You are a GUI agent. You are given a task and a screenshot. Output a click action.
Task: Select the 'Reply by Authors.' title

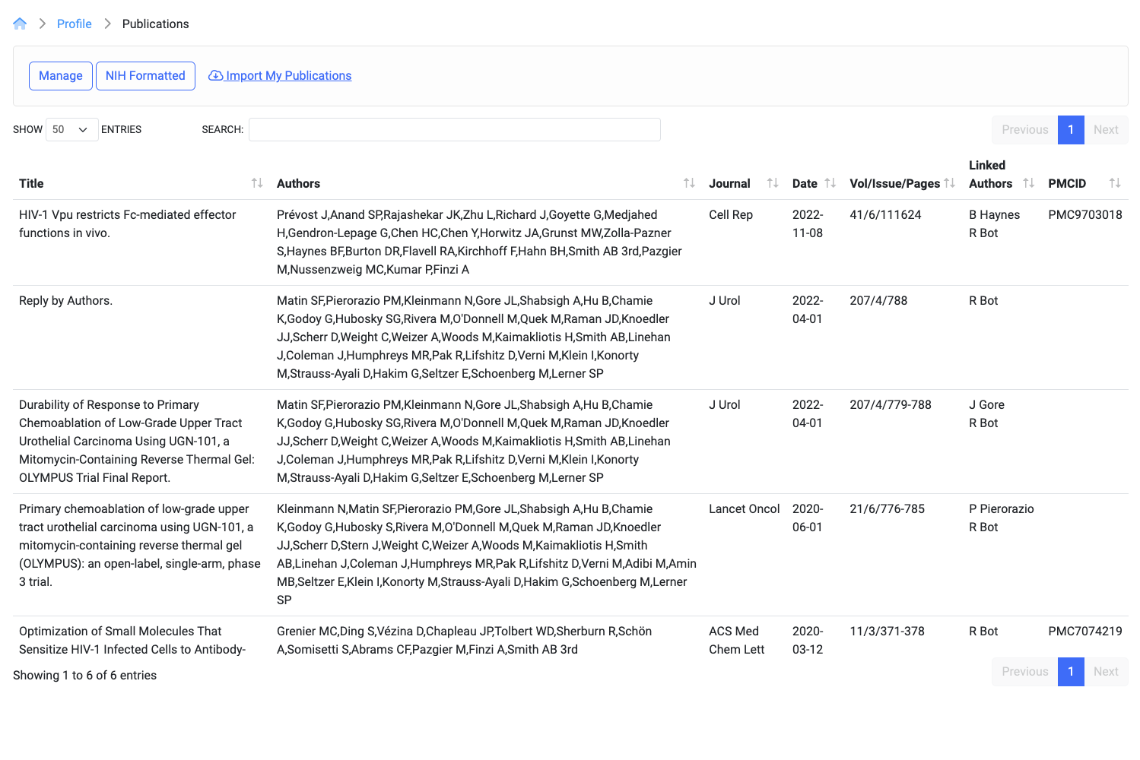pyautogui.click(x=65, y=301)
